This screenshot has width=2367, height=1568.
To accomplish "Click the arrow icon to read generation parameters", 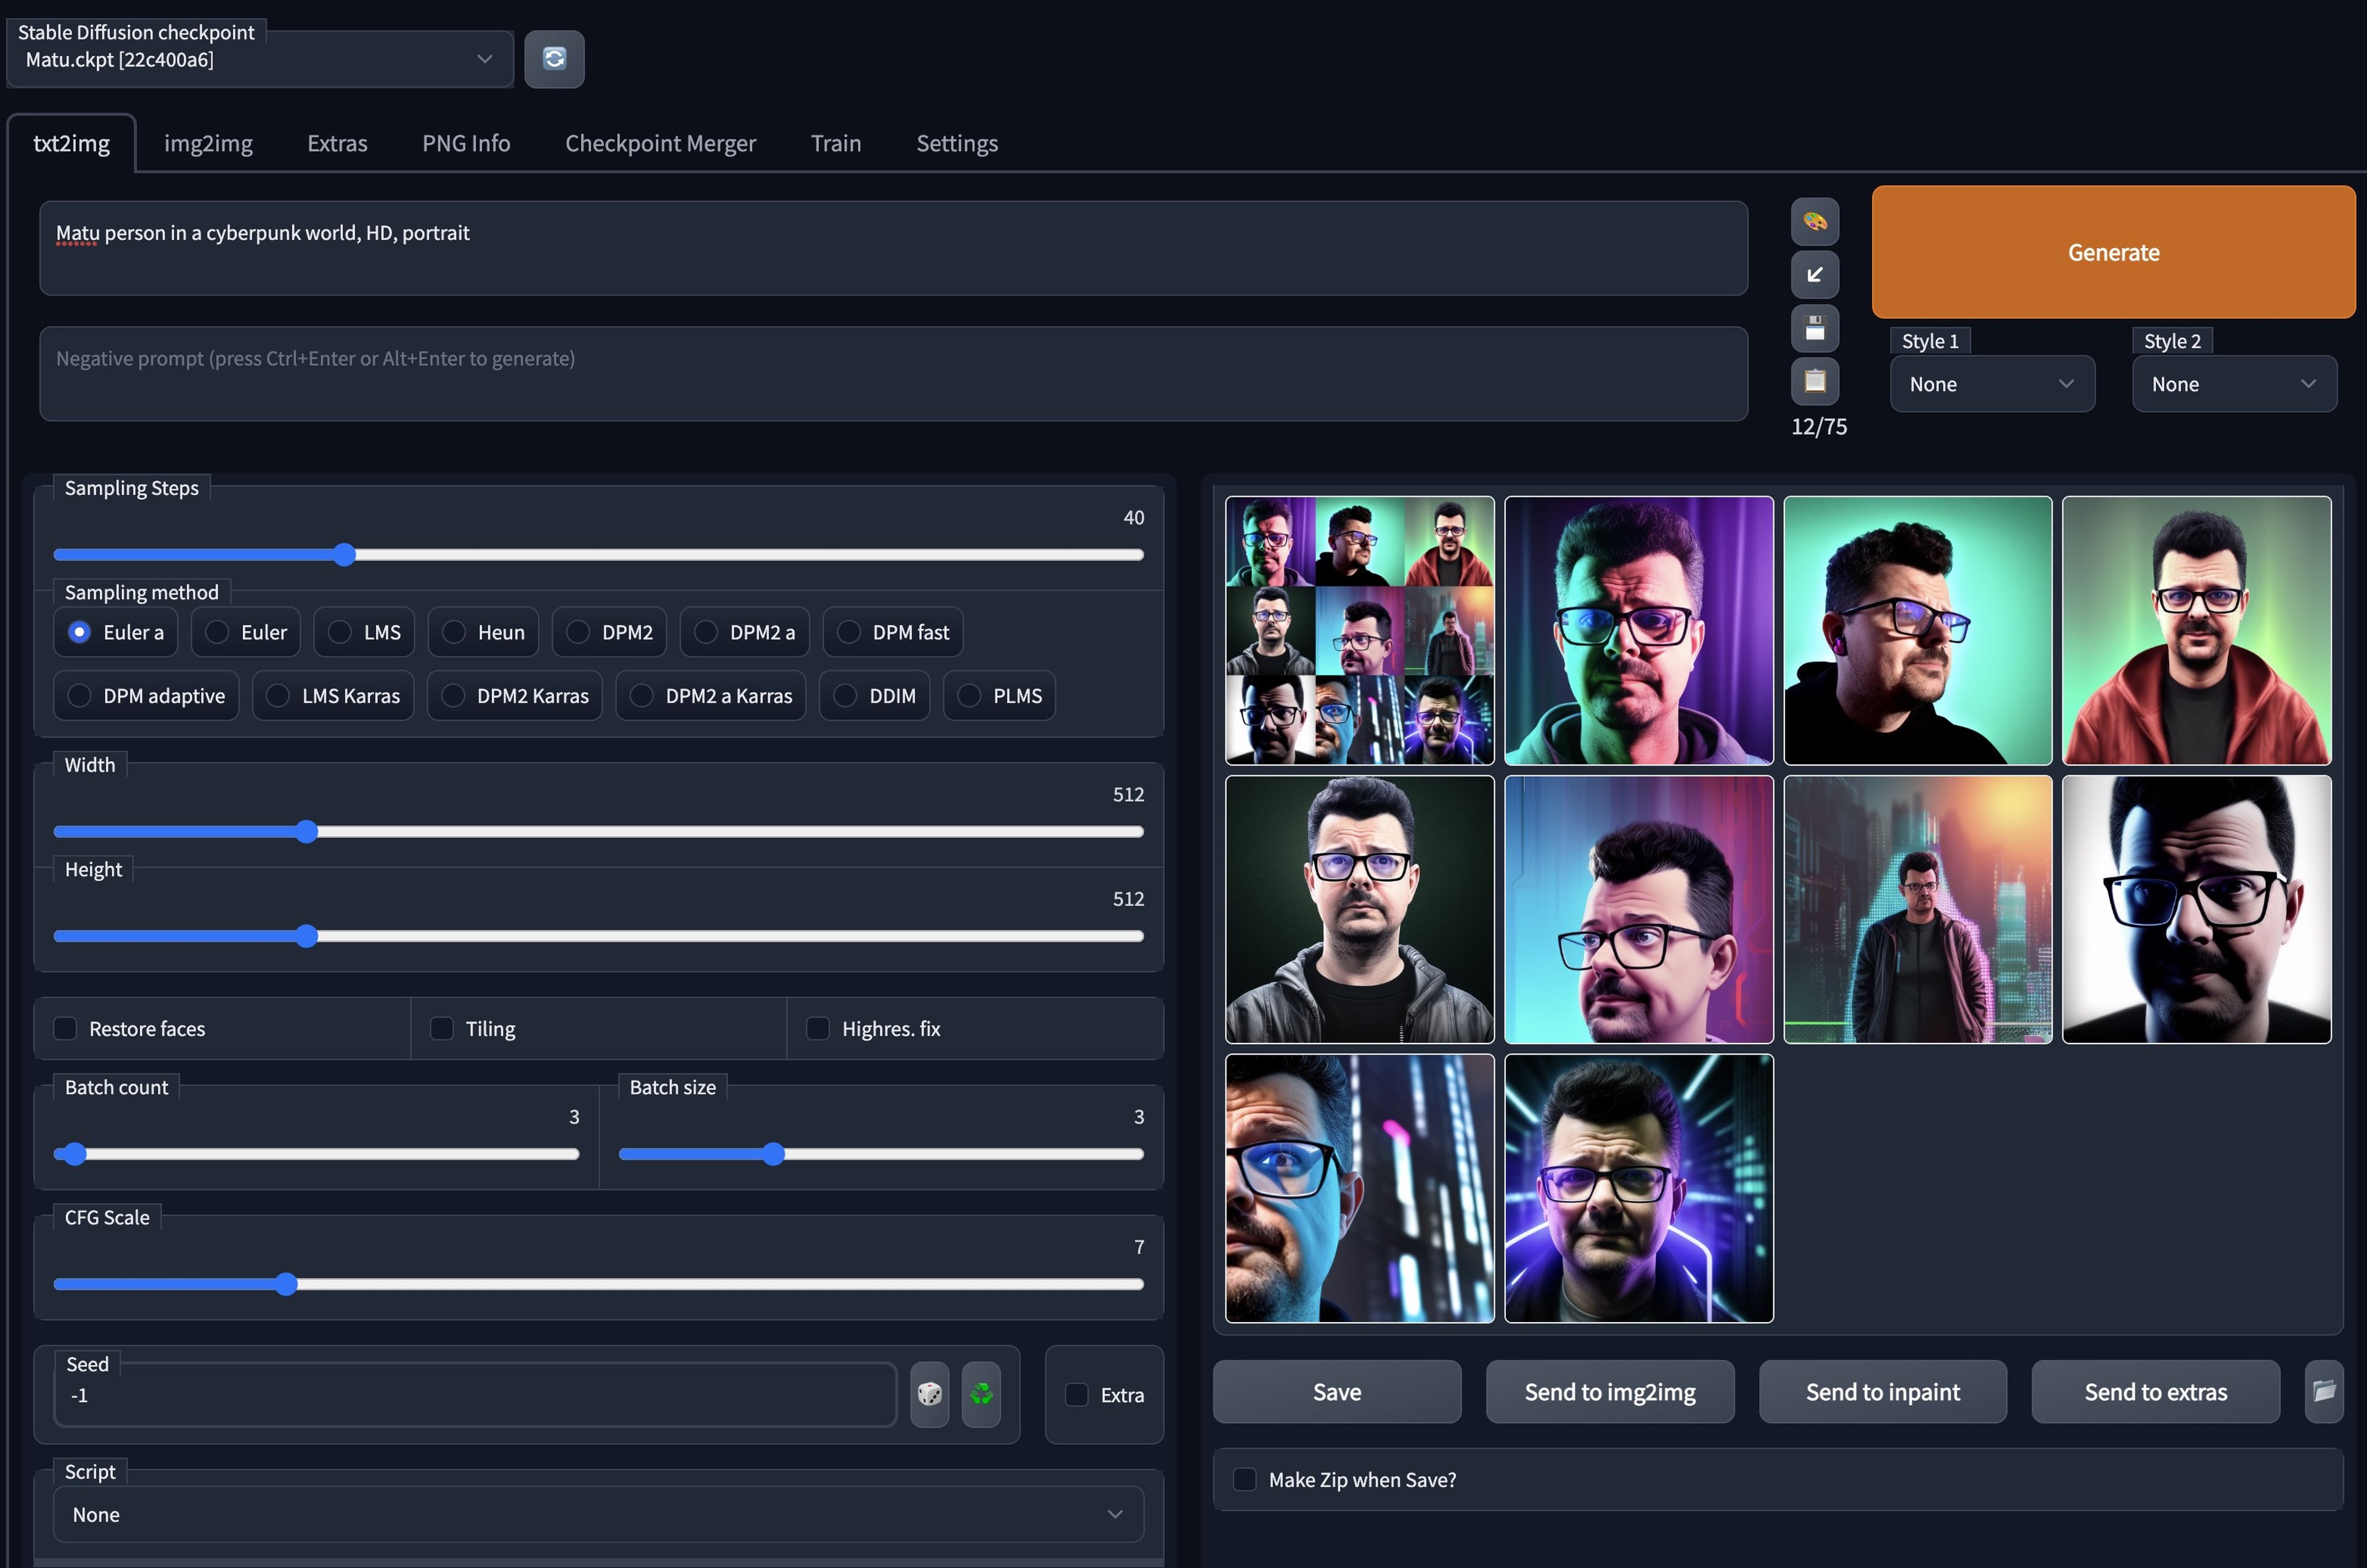I will pyautogui.click(x=1814, y=275).
